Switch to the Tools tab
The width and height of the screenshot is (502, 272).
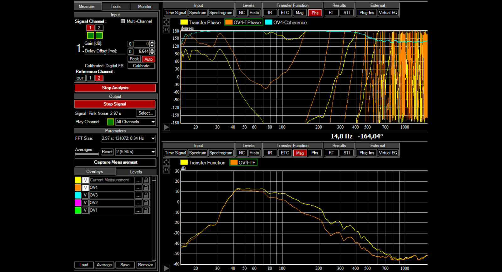pyautogui.click(x=115, y=6)
